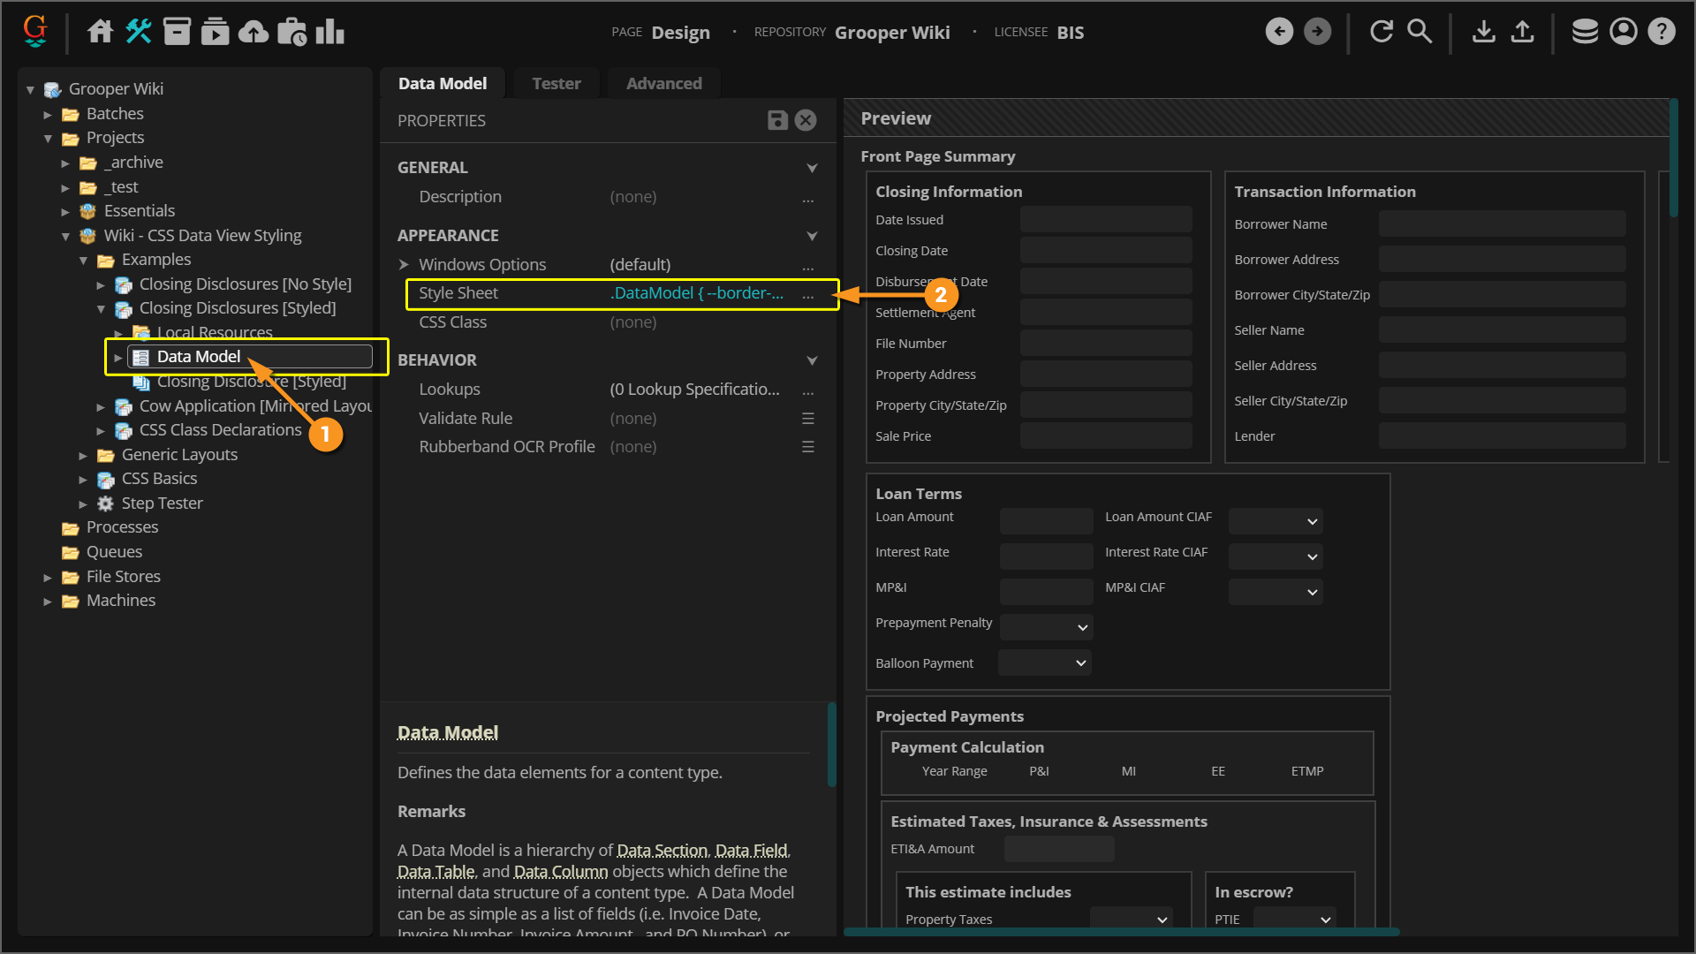This screenshot has width=1696, height=954.
Task: Save properties using the floppy disk icon
Action: pyautogui.click(x=777, y=120)
